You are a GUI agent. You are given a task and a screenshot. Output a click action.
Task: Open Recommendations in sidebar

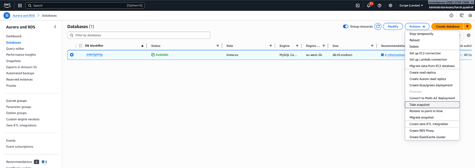(19, 162)
